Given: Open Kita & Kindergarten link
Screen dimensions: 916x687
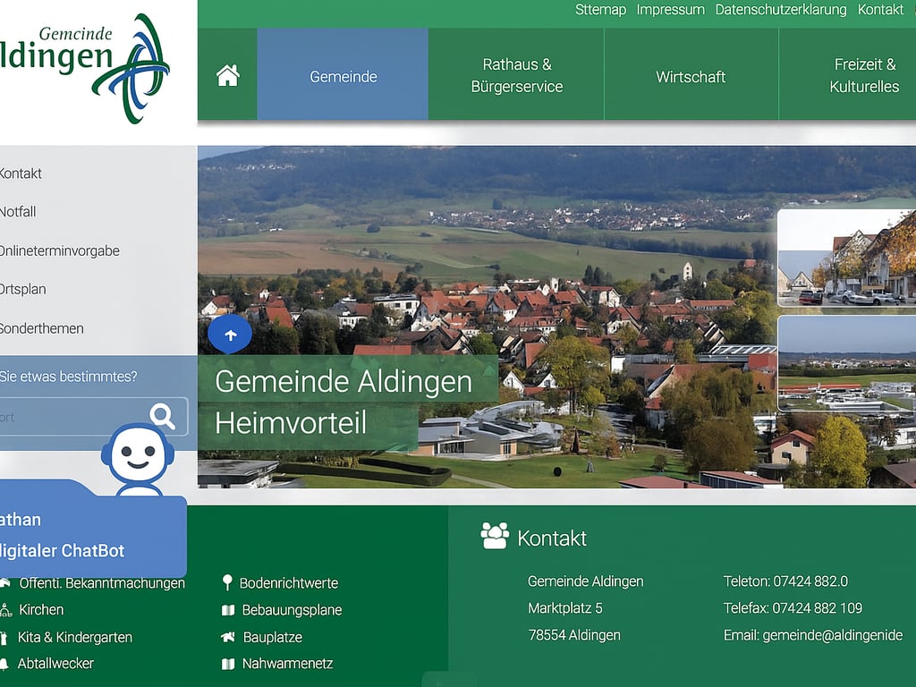Looking at the screenshot, I should point(75,638).
